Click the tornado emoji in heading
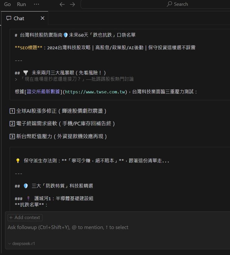 26,73
